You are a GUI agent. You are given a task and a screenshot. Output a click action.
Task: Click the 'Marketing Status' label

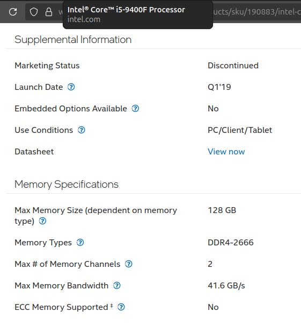pyautogui.click(x=47, y=66)
